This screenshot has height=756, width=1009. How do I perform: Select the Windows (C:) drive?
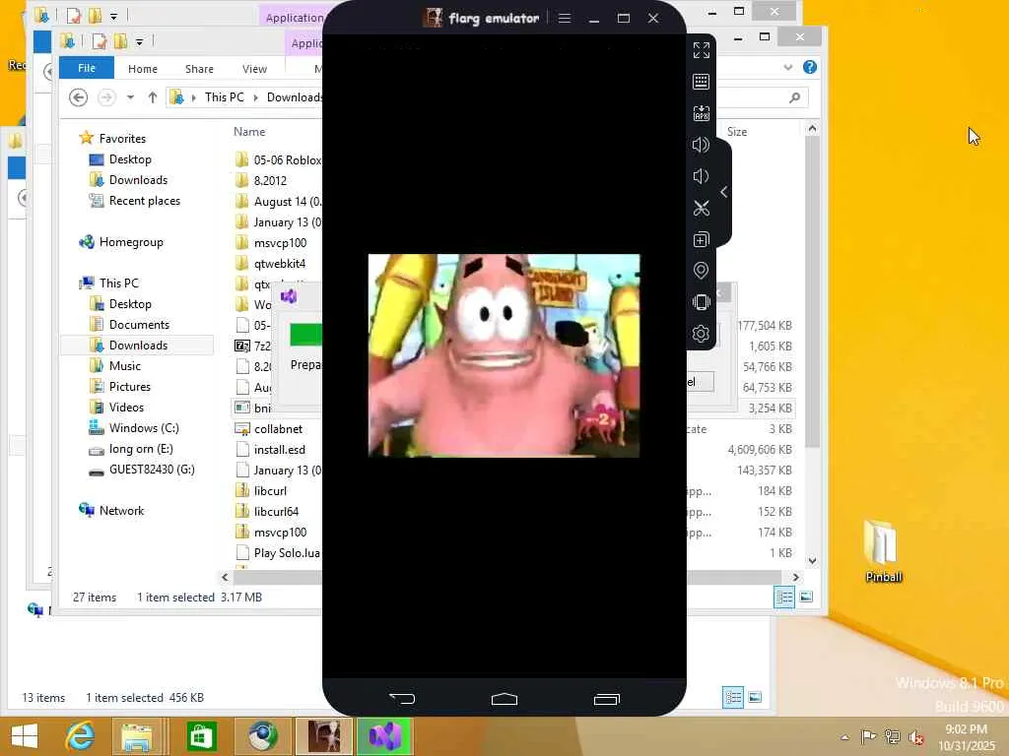144,428
